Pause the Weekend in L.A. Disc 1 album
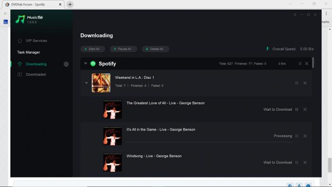The width and height of the screenshot is (332, 187). point(296,83)
